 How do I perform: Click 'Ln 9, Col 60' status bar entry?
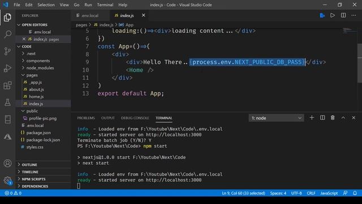tap(243, 193)
